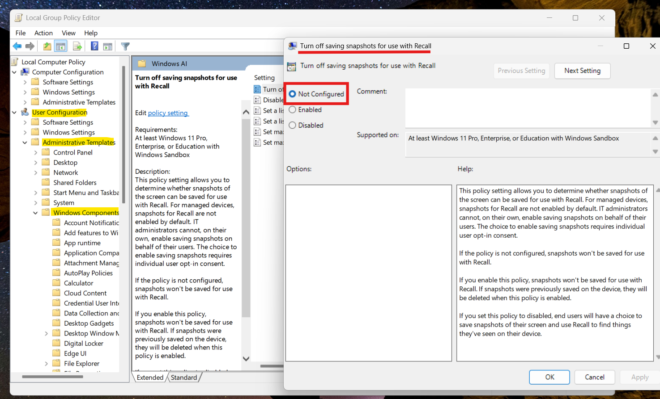Click the Forward navigation arrow icon

(x=30, y=46)
